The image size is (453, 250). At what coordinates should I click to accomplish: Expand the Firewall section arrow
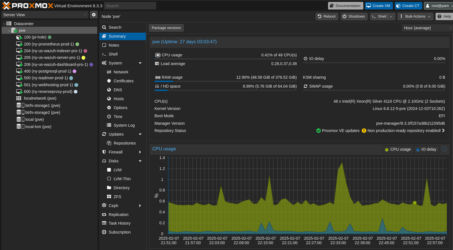point(140,152)
